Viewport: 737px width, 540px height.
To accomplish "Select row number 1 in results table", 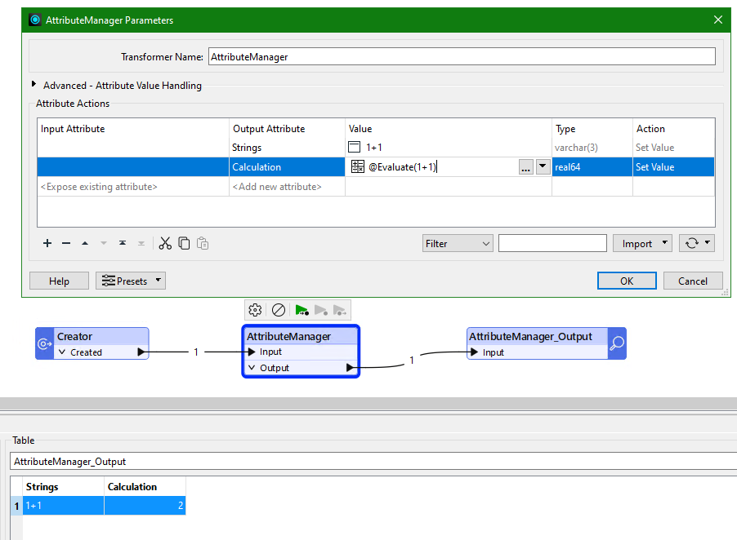I will pyautogui.click(x=16, y=506).
